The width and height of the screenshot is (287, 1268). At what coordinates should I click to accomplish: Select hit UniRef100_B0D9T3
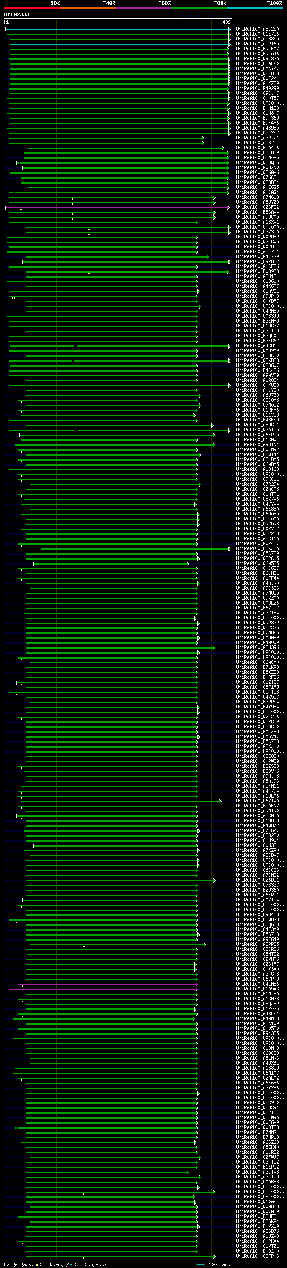[x=257, y=271]
